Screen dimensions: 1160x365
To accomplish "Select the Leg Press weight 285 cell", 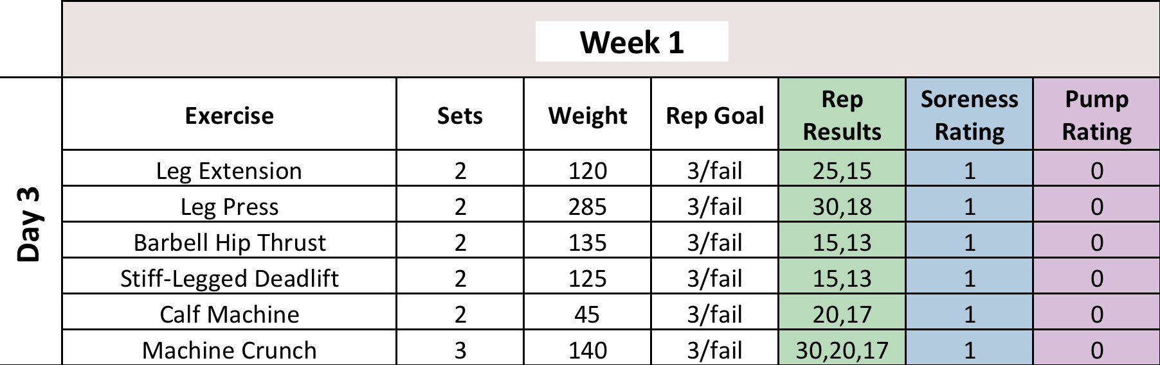I will [587, 207].
